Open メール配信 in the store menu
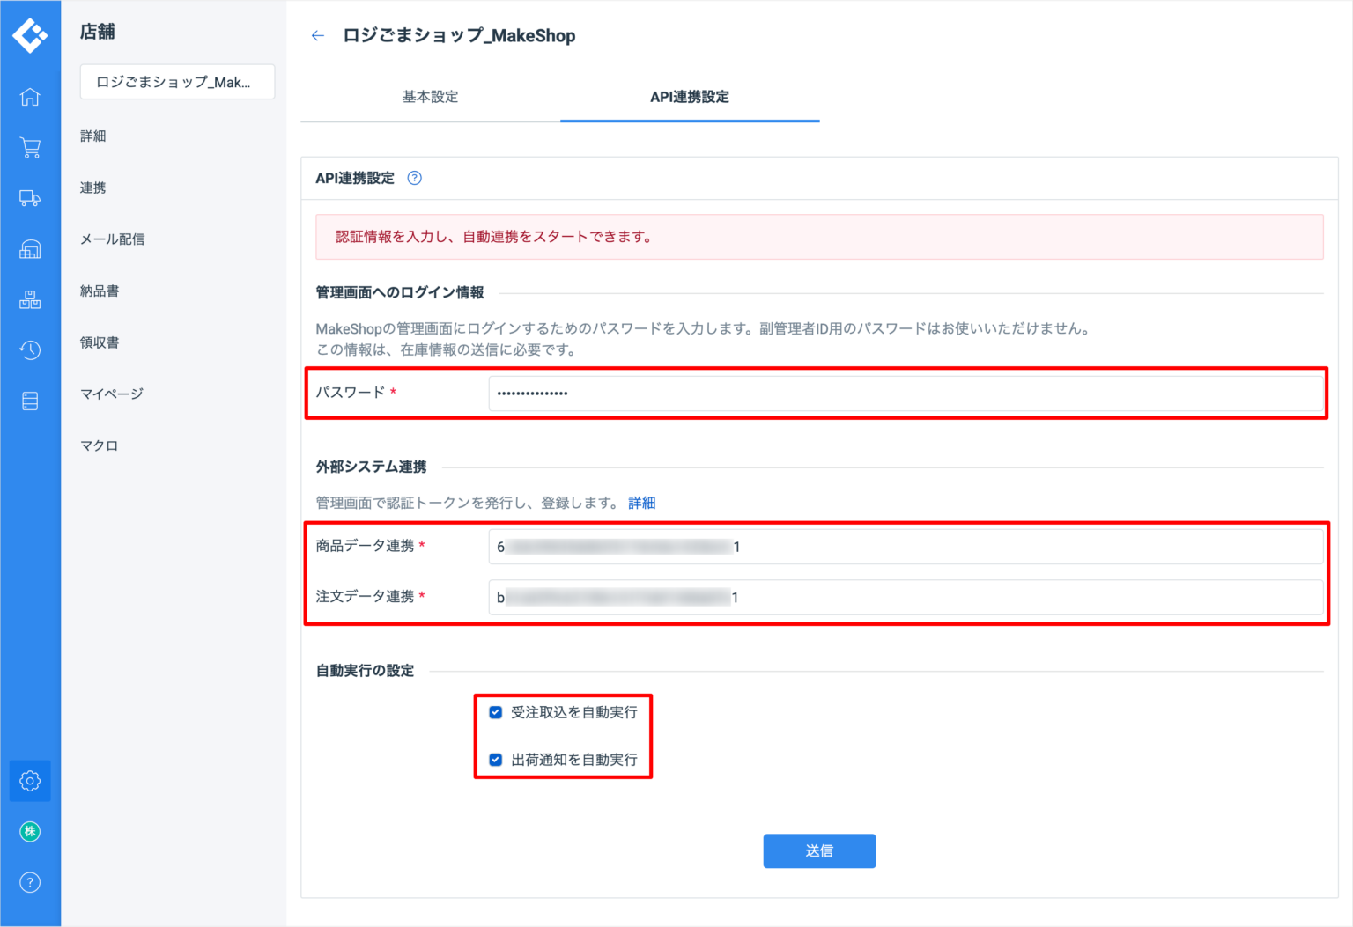The width and height of the screenshot is (1353, 927). (x=112, y=239)
